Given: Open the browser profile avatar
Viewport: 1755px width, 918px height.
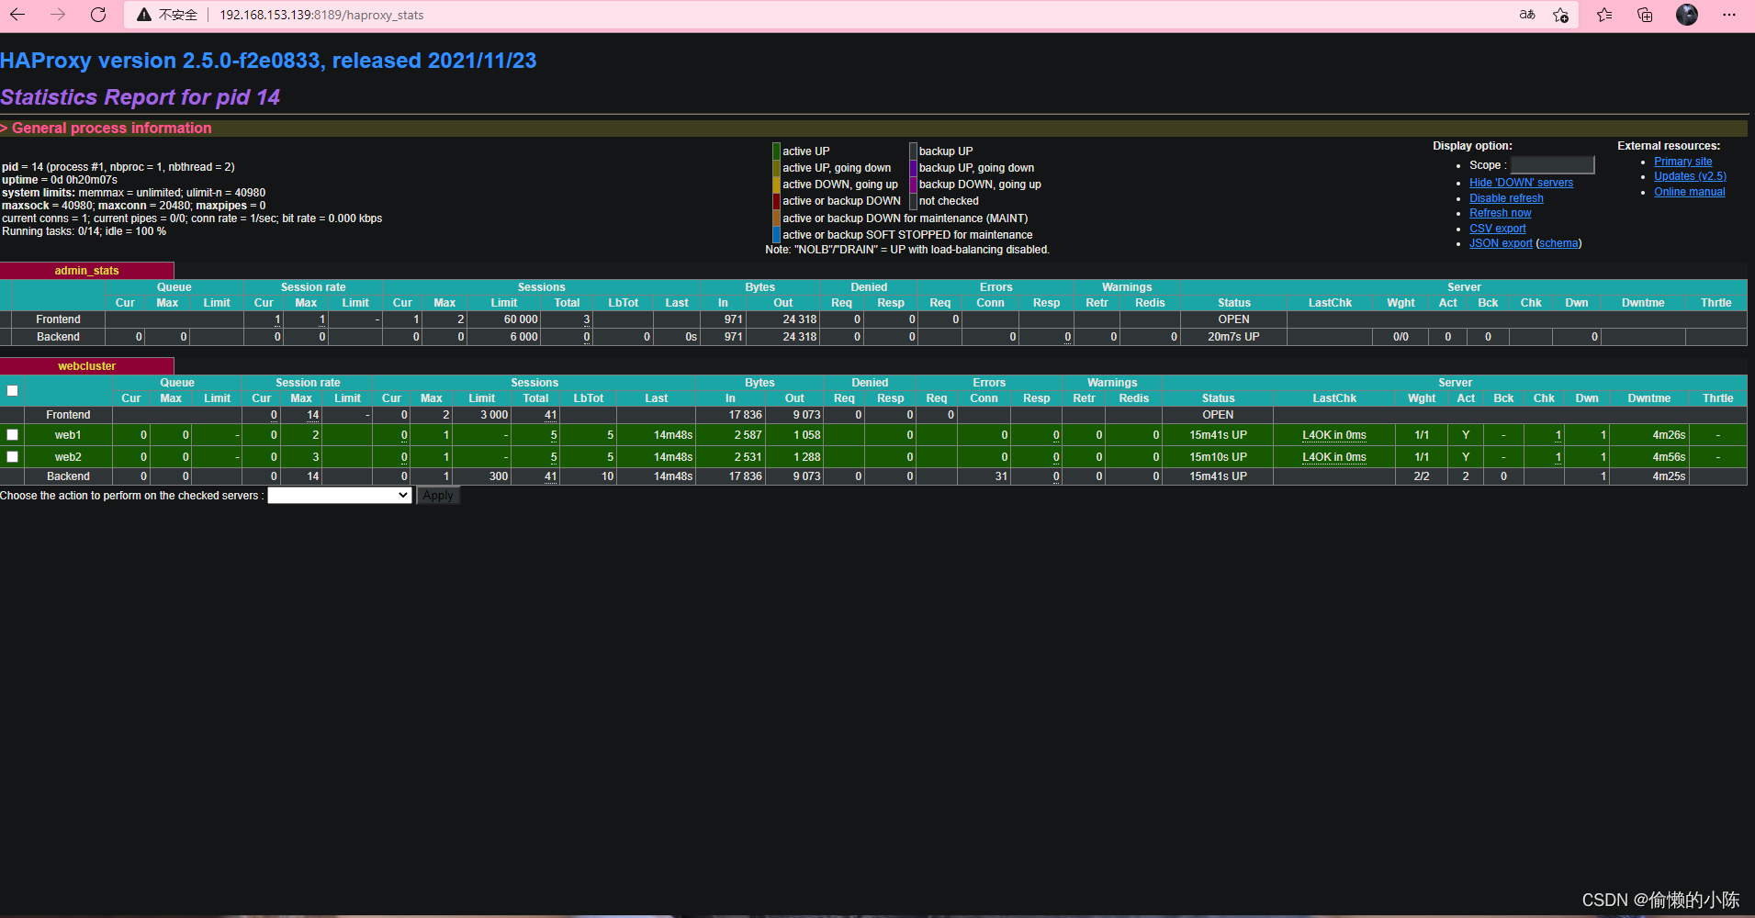Looking at the screenshot, I should 1687,15.
